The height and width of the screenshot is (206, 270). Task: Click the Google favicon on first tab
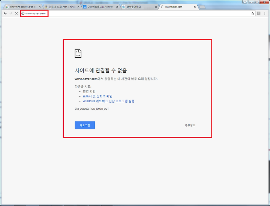pos(7,7)
